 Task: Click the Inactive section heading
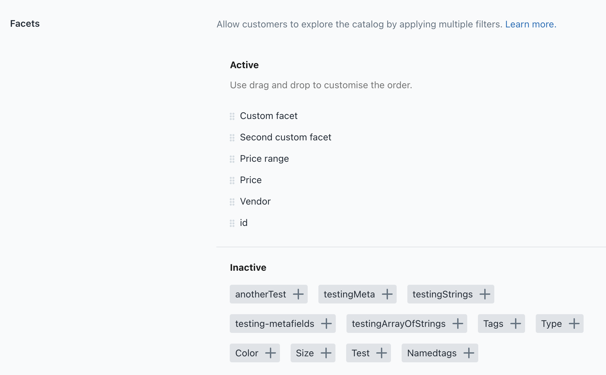click(x=248, y=268)
